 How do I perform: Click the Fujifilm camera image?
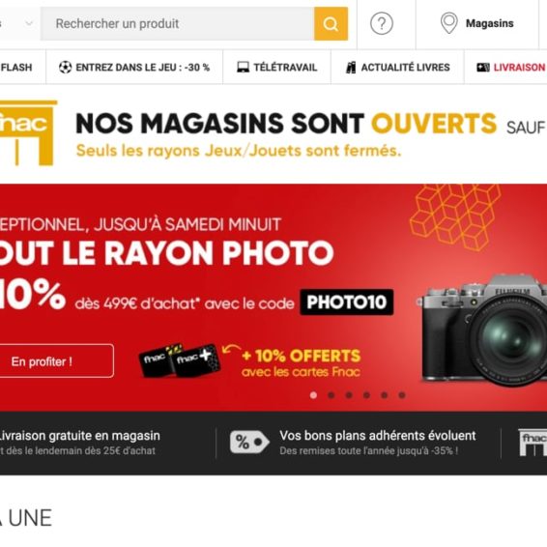tap(482, 331)
